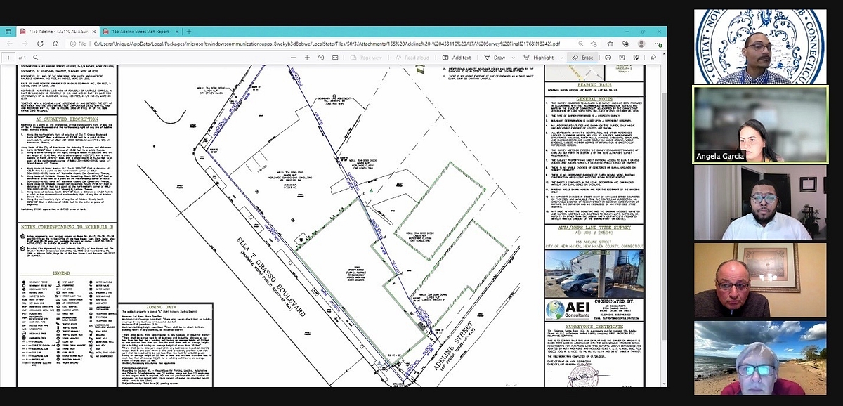Open the tab actions menu icon
Viewport: 843px width, 406px height.
8,32
